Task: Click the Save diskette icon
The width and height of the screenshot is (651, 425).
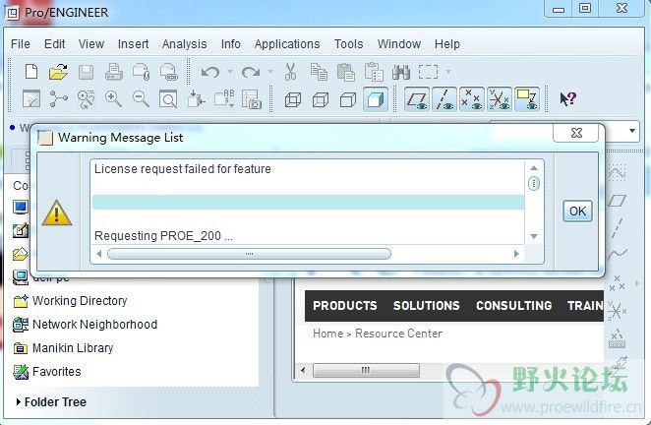Action: 86,72
